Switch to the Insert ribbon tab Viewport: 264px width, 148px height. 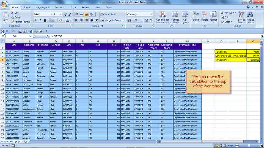(27, 7)
